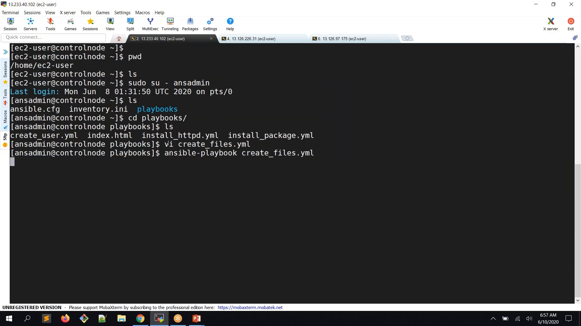The height and width of the screenshot is (326, 581).
Task: Click the Sessions star toolbar icon
Action: click(90, 24)
